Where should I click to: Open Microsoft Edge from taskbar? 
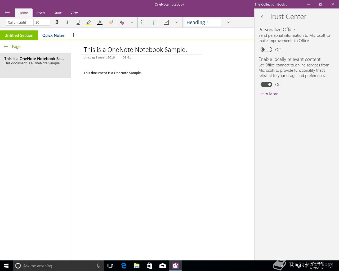point(124,266)
